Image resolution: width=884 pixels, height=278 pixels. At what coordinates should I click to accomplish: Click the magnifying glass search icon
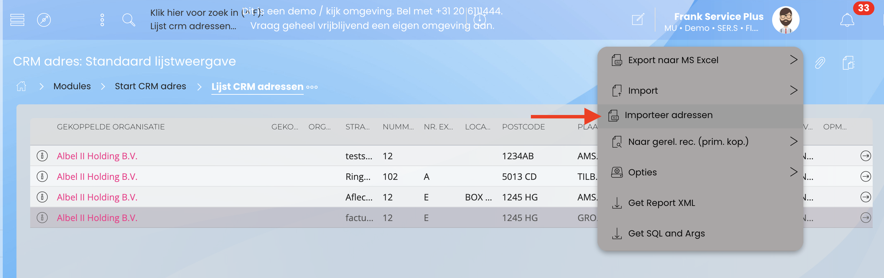129,20
